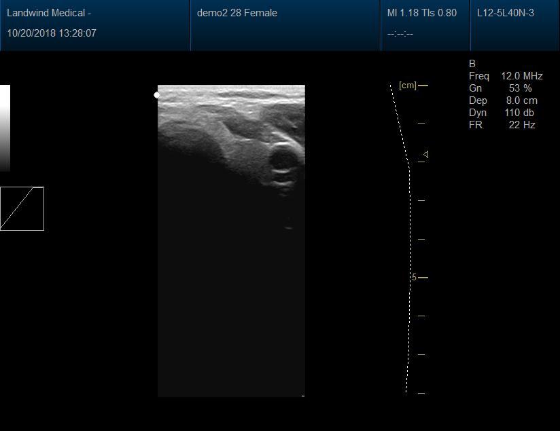Click the focus position triangle marker

tap(425, 155)
